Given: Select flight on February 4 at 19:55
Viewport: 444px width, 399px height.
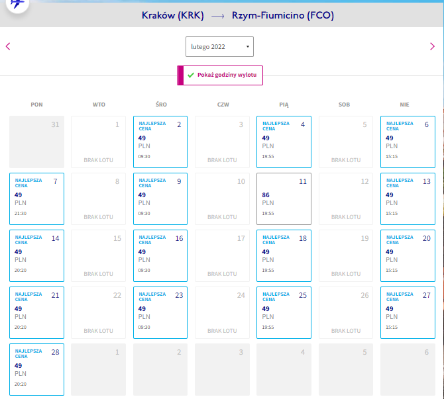Looking at the screenshot, I should [284, 142].
